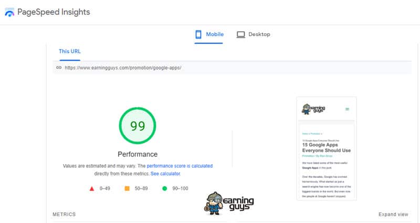Click the hamburger menu icon in page preview
This screenshot has height=223, width=420.
point(347,109)
